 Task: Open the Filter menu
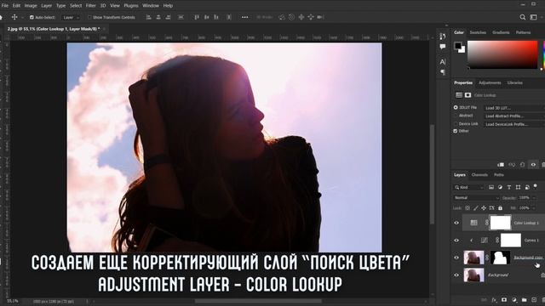click(x=91, y=6)
